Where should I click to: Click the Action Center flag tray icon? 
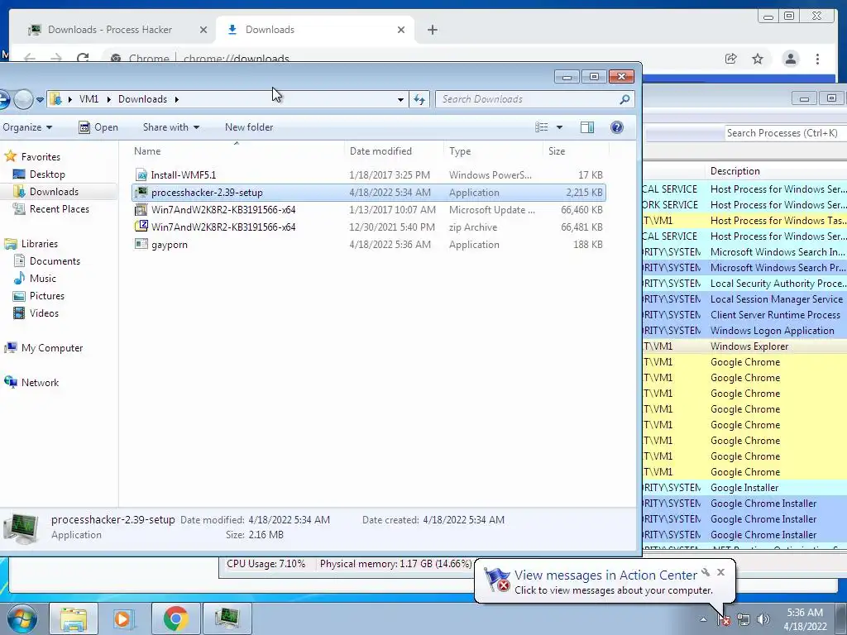click(x=724, y=620)
